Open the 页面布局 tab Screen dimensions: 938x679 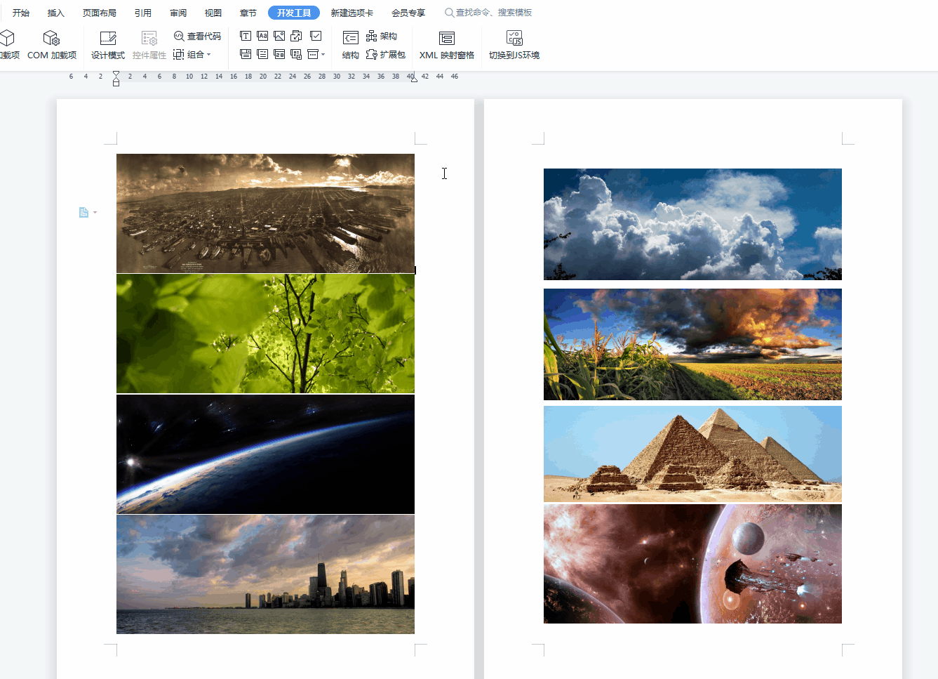[100, 13]
